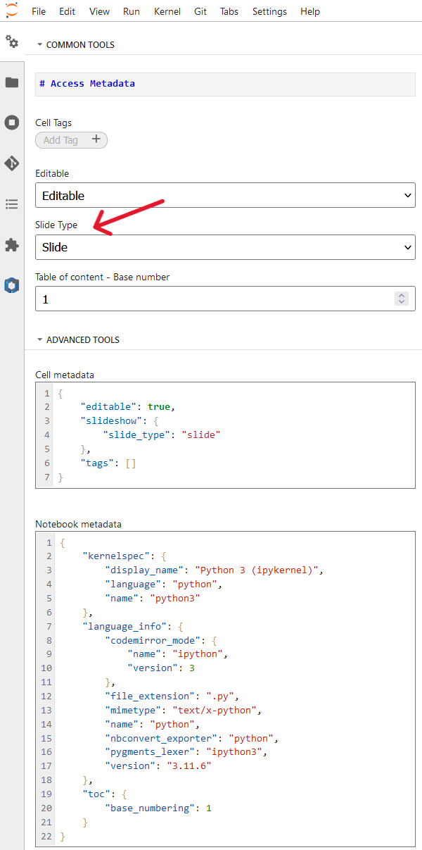Open the file browser folder icon

(x=11, y=82)
